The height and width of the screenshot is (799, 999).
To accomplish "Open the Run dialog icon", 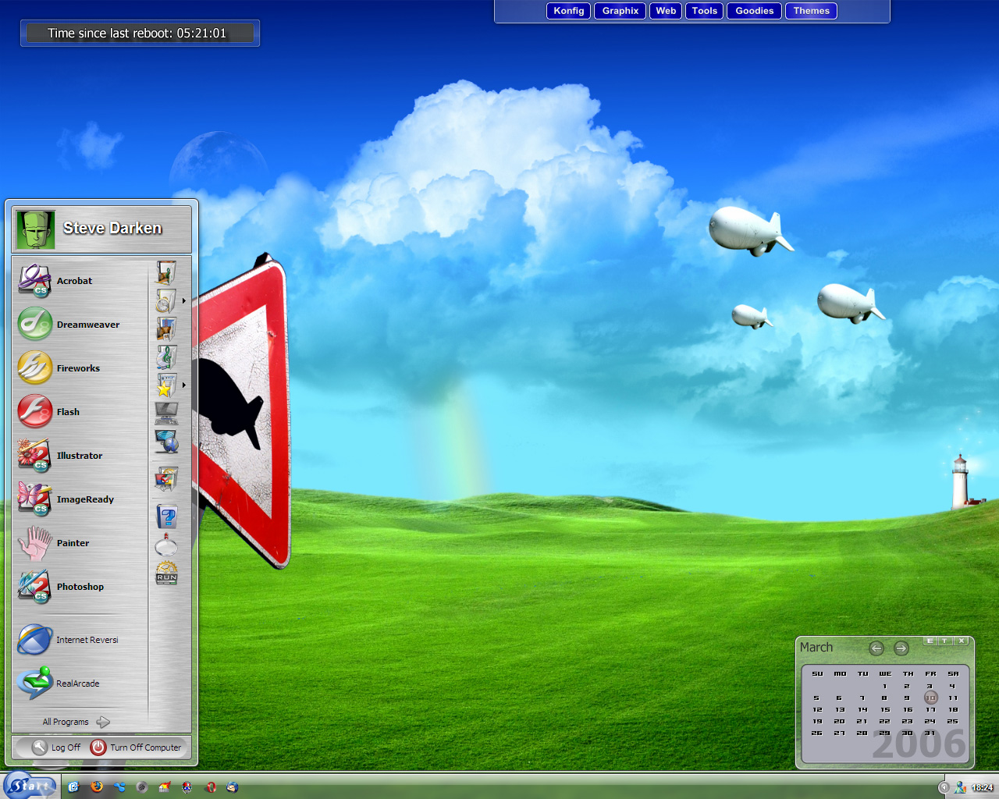I will [166, 574].
